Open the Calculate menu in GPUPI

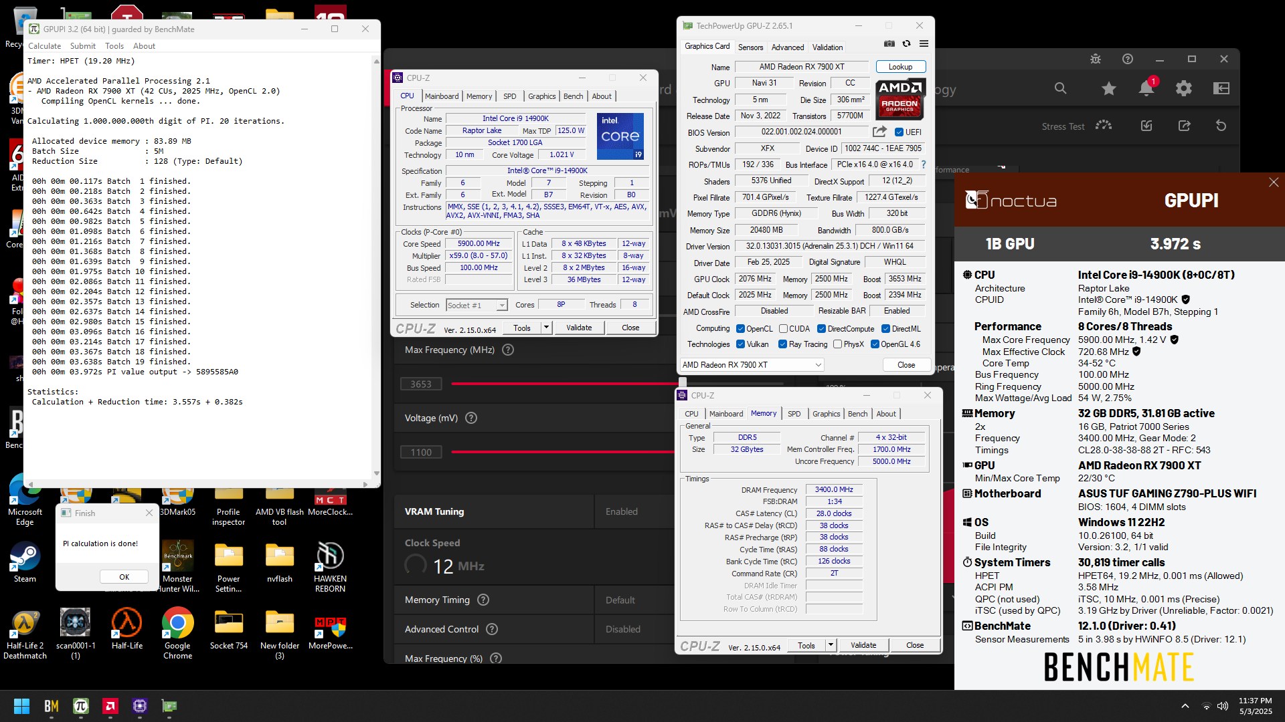click(x=44, y=46)
